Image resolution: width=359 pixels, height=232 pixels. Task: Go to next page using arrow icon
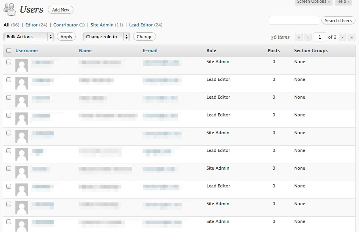click(342, 37)
